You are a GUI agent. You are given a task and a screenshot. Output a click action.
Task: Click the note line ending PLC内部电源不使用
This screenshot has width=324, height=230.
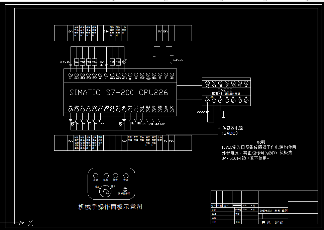click(x=246, y=158)
